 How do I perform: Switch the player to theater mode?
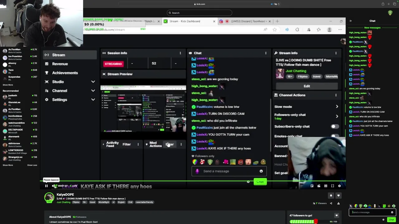pyautogui.click(x=326, y=186)
